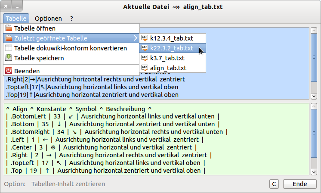Click the file icon for align_tab.txt
This screenshot has height=193, width=321.
tap(145, 68)
